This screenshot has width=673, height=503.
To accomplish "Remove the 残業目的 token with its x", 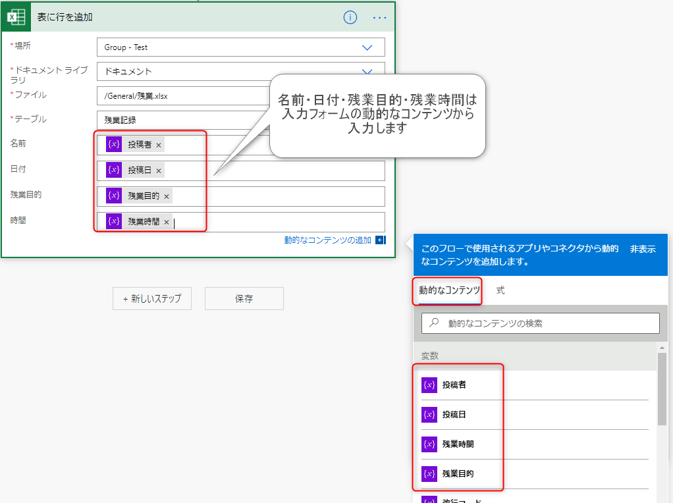I will (x=167, y=196).
